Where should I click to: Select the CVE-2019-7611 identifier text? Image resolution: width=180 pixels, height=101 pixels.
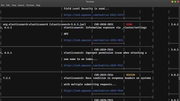coord(104,50)
